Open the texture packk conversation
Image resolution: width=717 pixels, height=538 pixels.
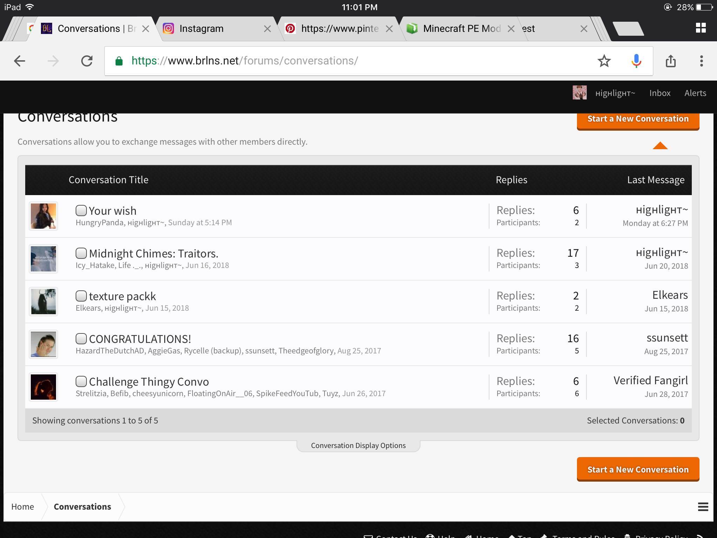coord(122,296)
